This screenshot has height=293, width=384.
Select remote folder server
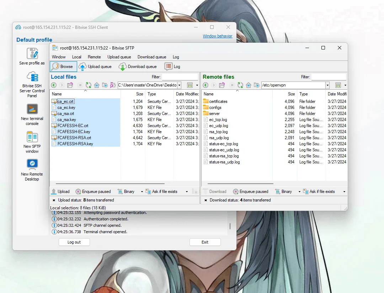point(214,114)
